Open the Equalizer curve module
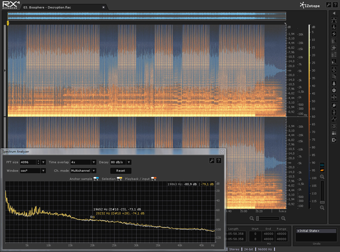The height and width of the screenshot is (252, 340). pyautogui.click(x=334, y=119)
